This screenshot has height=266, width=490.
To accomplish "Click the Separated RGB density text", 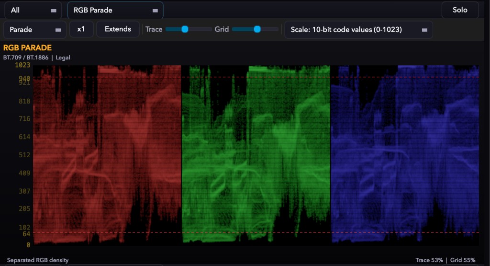I will click(x=38, y=260).
